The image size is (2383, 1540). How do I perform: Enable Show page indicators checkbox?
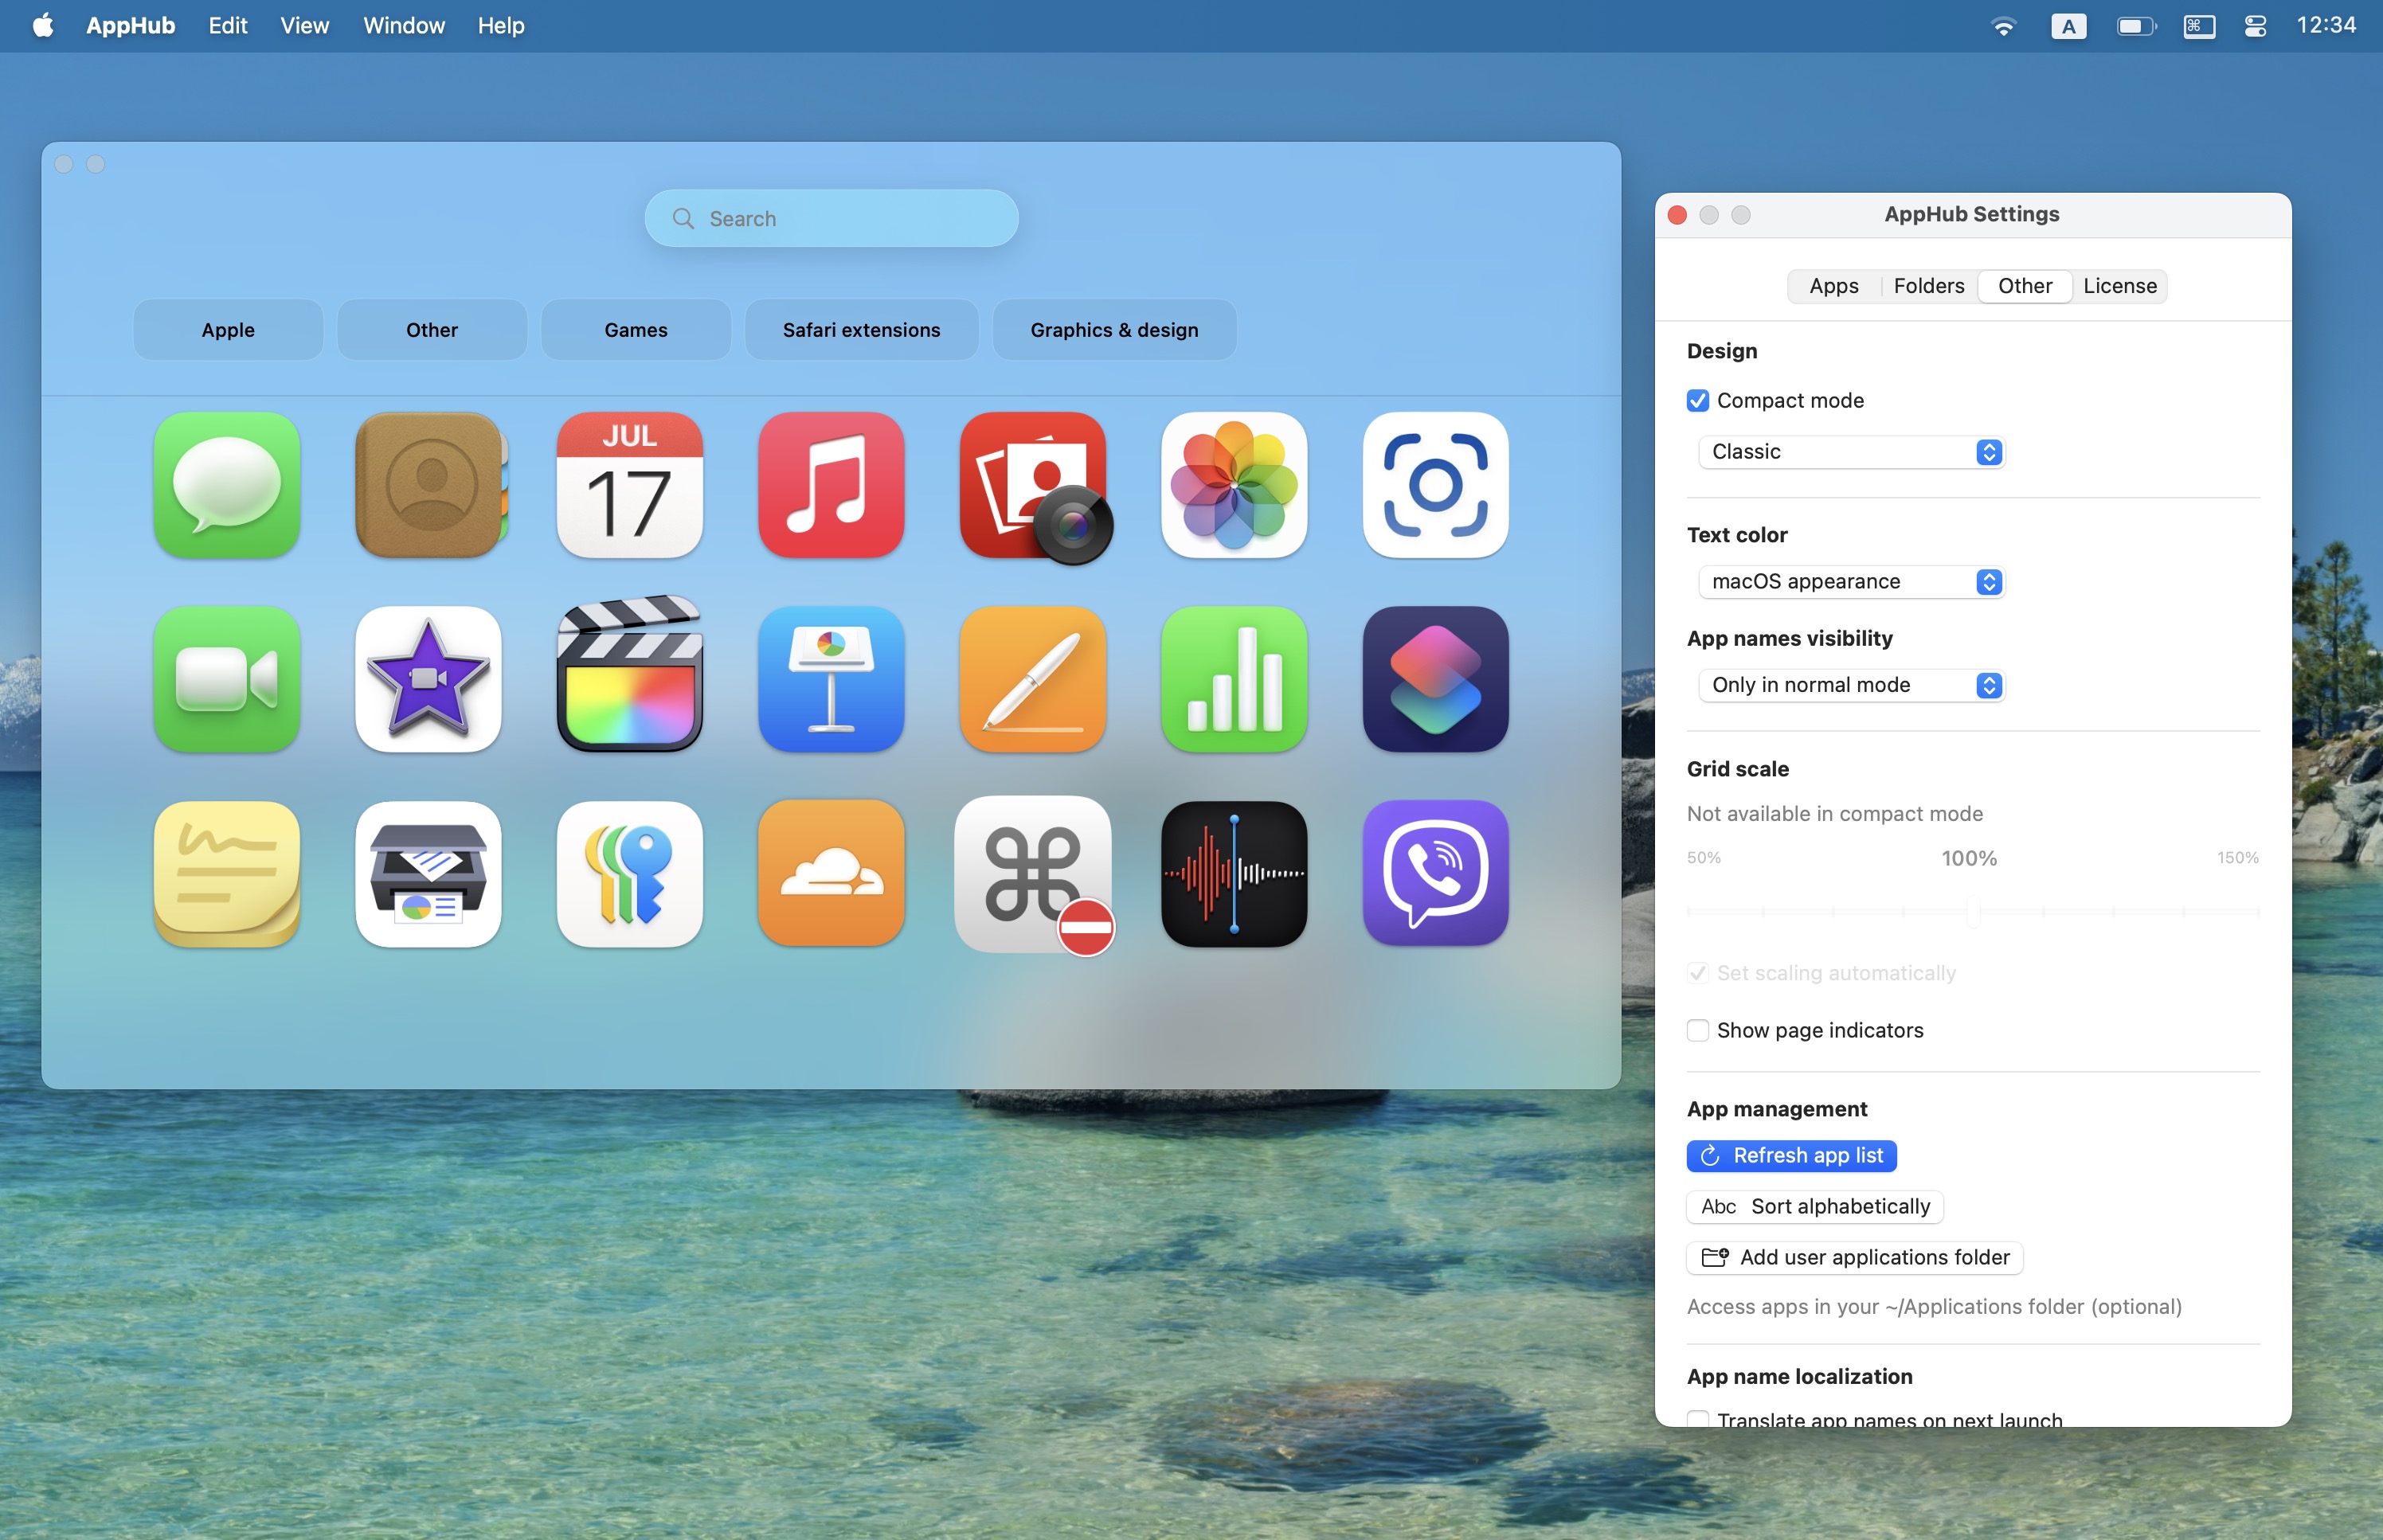(1698, 1031)
